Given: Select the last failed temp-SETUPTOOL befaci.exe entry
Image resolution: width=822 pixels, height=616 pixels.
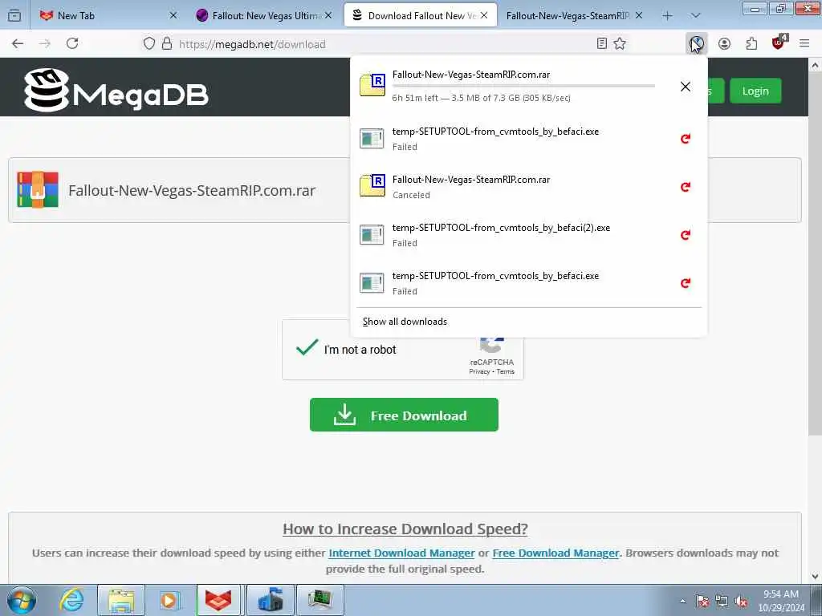Looking at the screenshot, I should 528,283.
